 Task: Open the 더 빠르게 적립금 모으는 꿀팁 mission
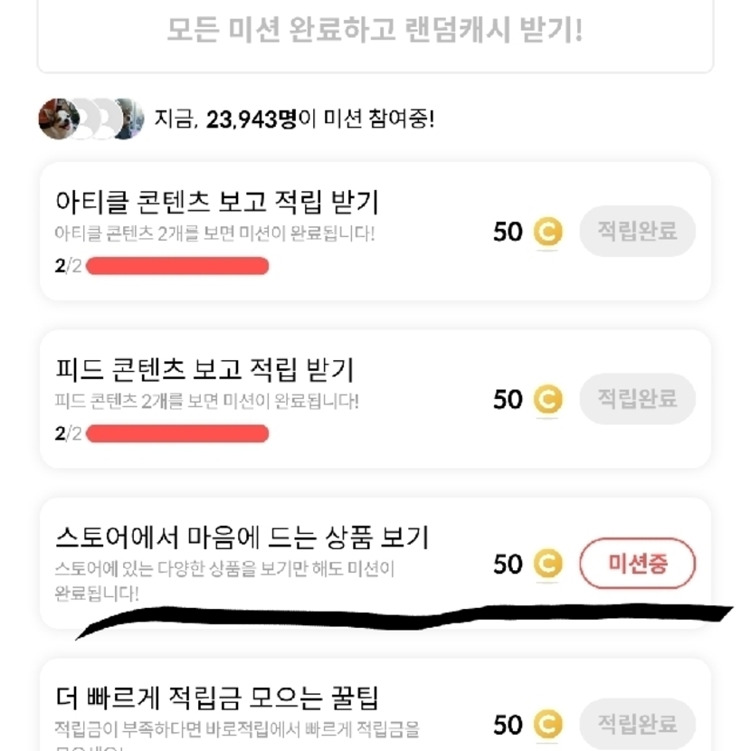pyautogui.click(x=216, y=698)
